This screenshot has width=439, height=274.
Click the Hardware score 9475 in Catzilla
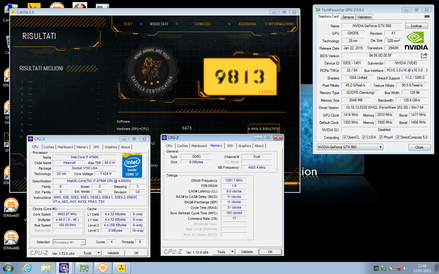(x=187, y=128)
